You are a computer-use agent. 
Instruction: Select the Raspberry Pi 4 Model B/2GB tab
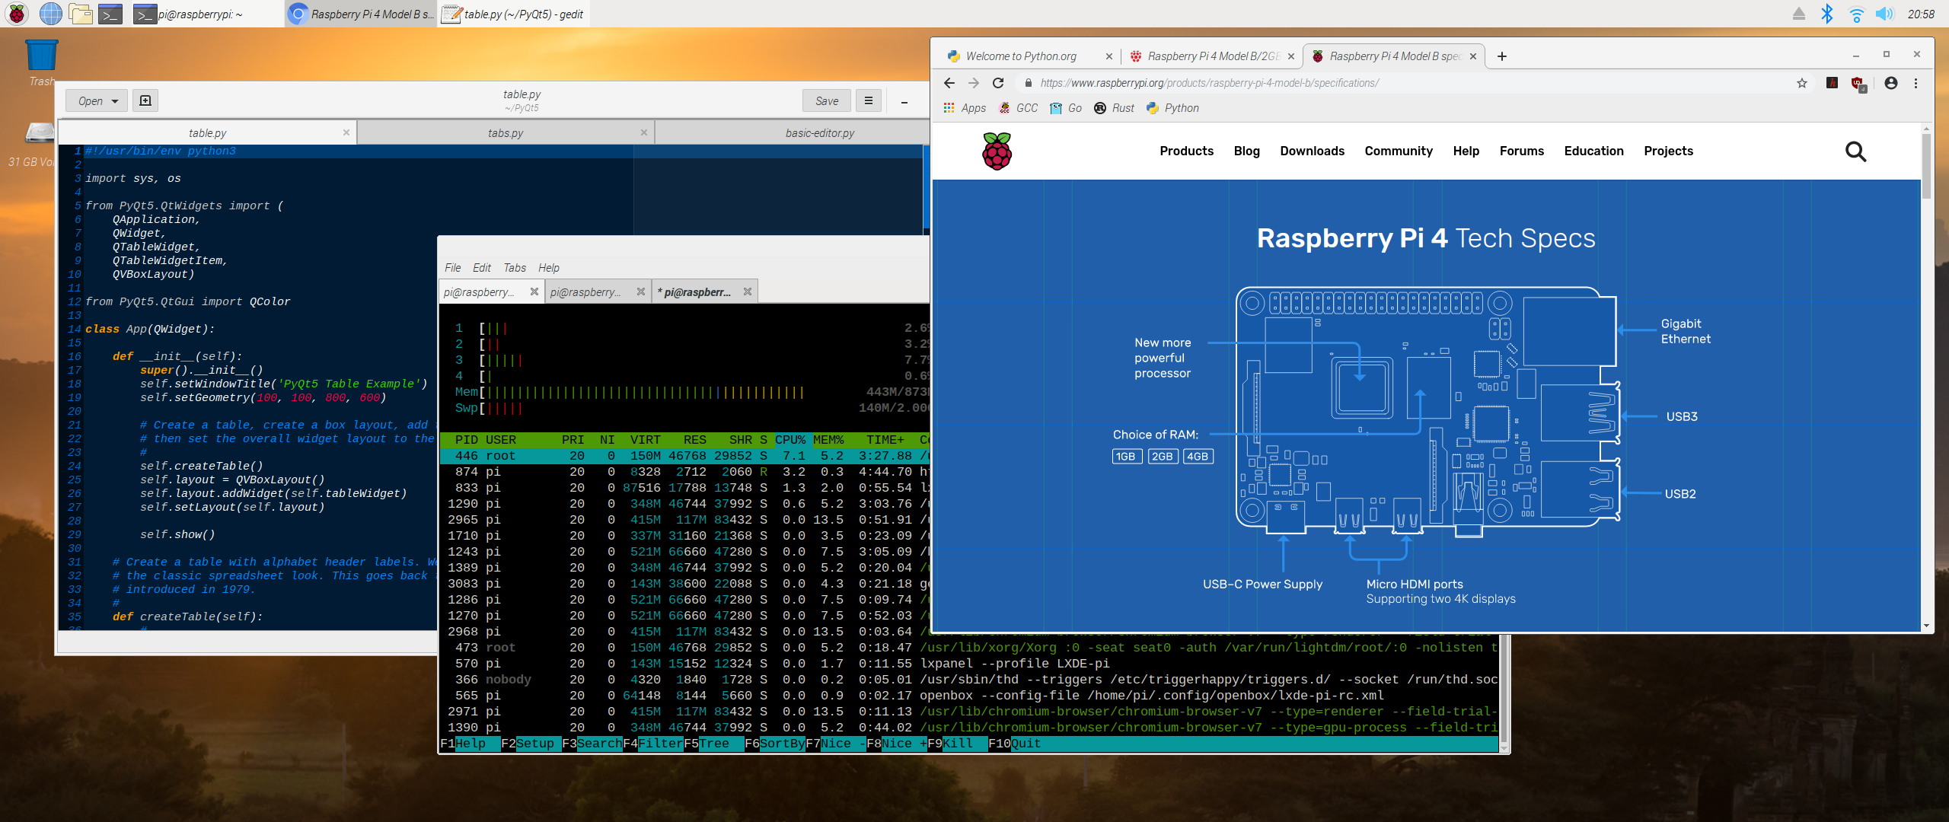click(1212, 56)
